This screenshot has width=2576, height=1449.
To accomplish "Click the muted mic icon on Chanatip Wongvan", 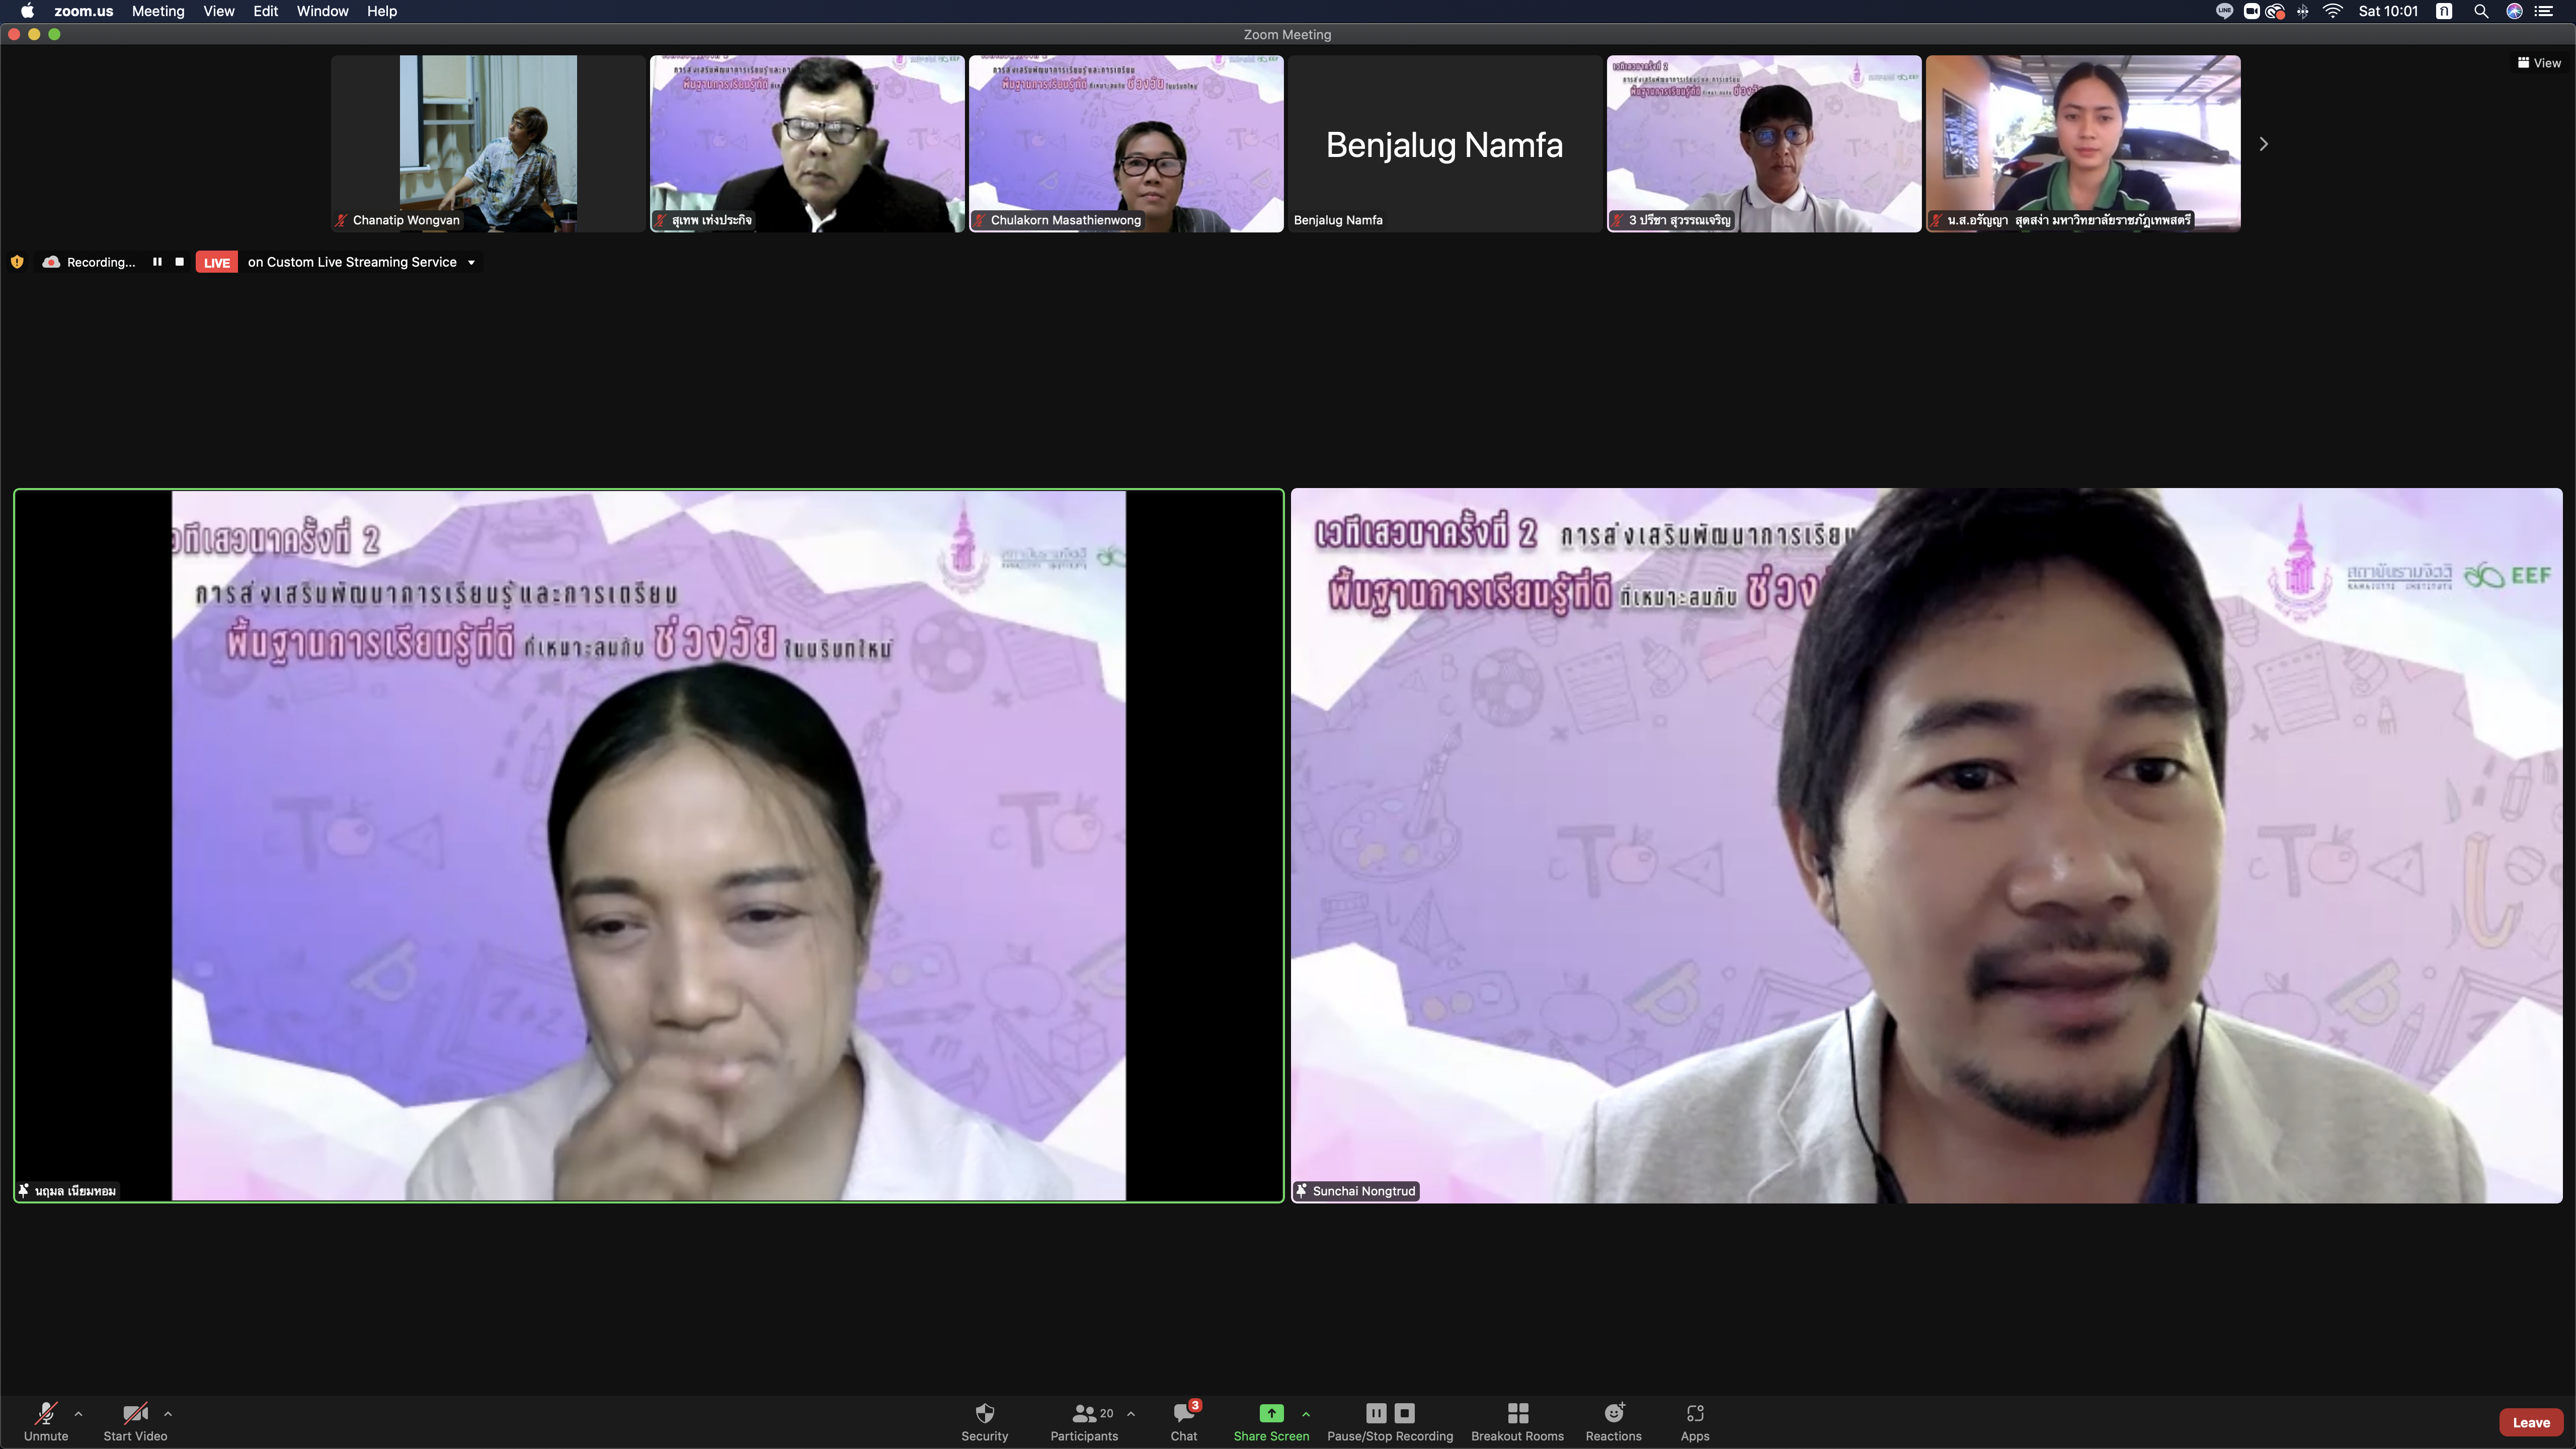I will 341,220.
